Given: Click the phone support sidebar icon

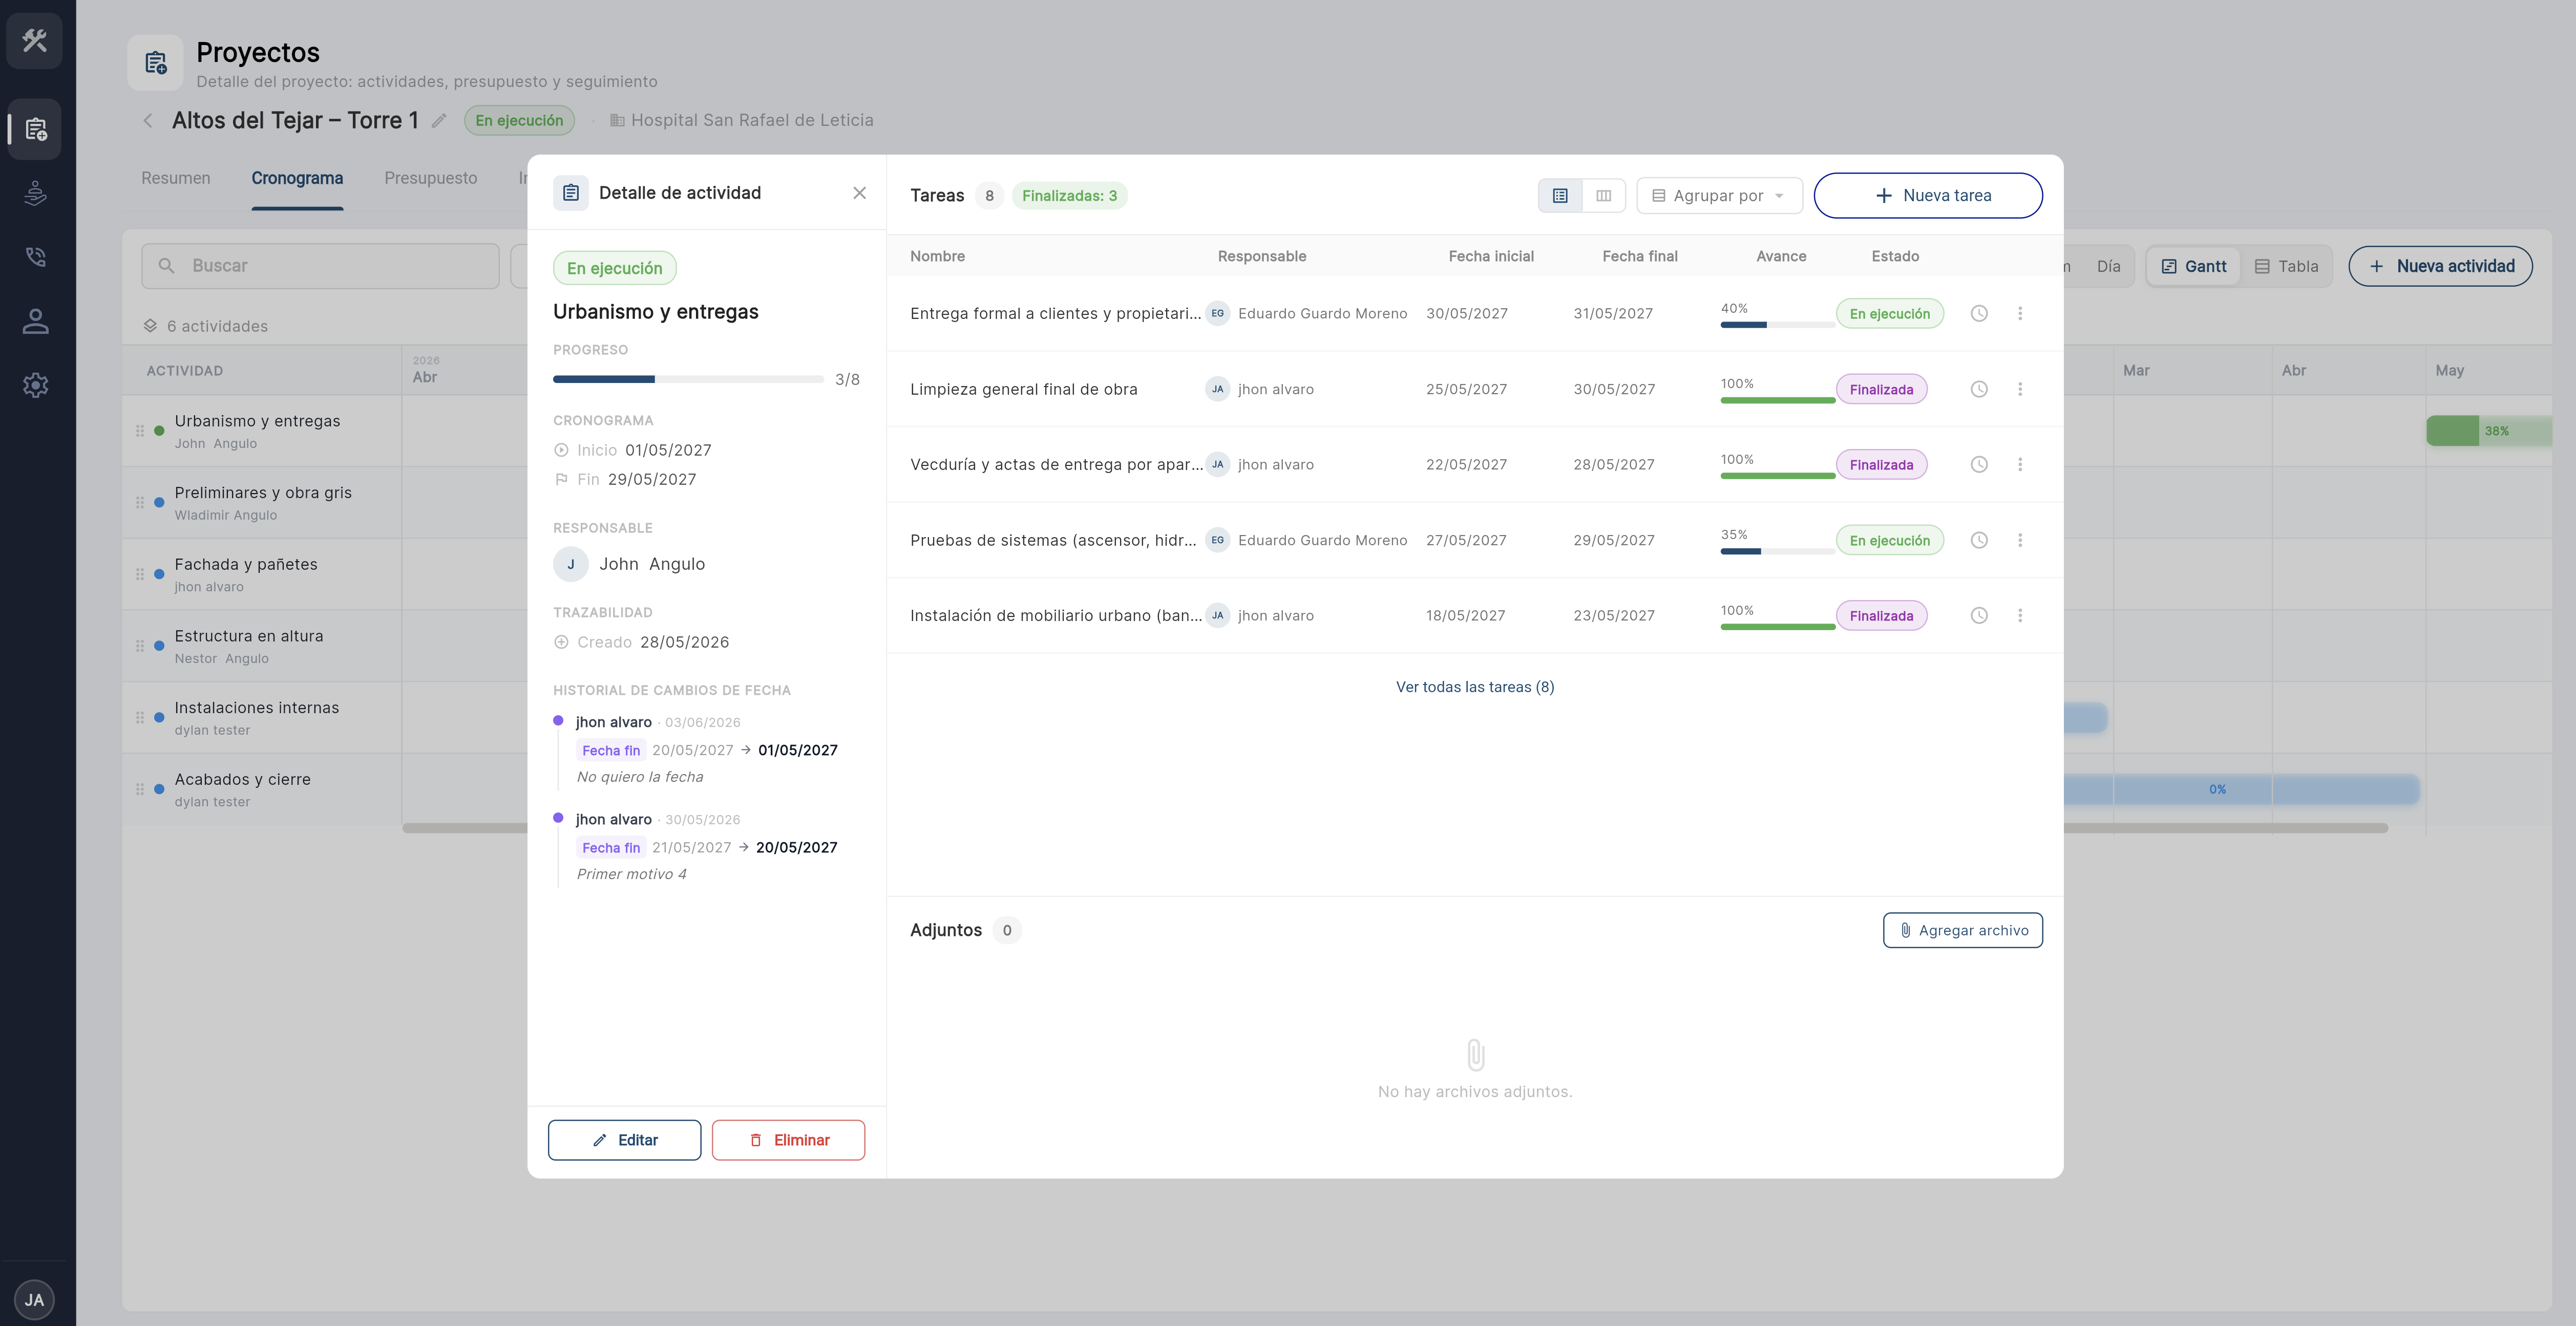Looking at the screenshot, I should click(x=35, y=257).
